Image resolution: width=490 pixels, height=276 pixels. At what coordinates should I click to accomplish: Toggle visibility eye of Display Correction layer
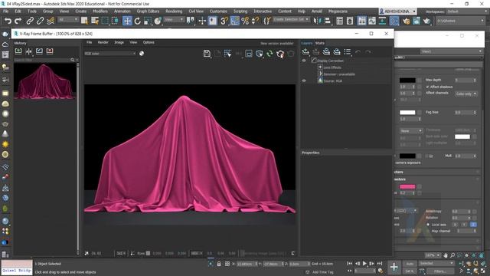click(304, 61)
